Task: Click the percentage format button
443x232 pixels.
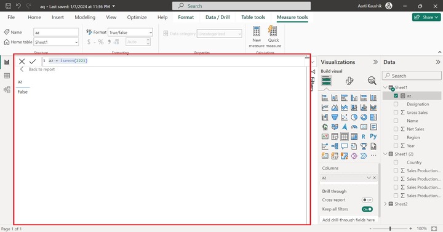Action: coord(101,42)
